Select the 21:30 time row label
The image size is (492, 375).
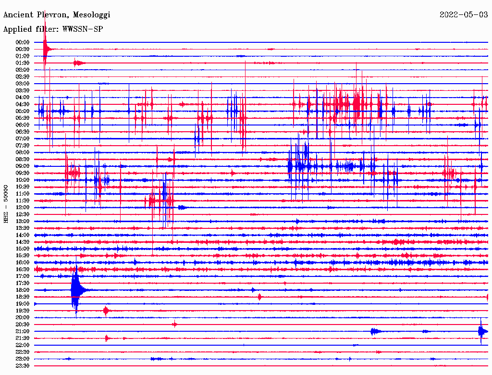click(23, 338)
